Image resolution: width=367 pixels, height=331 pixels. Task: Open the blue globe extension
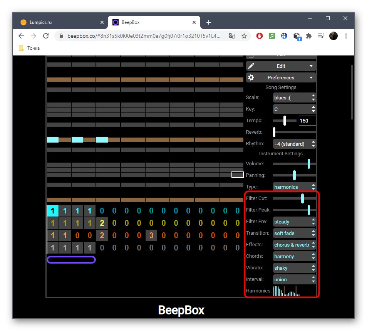284,36
